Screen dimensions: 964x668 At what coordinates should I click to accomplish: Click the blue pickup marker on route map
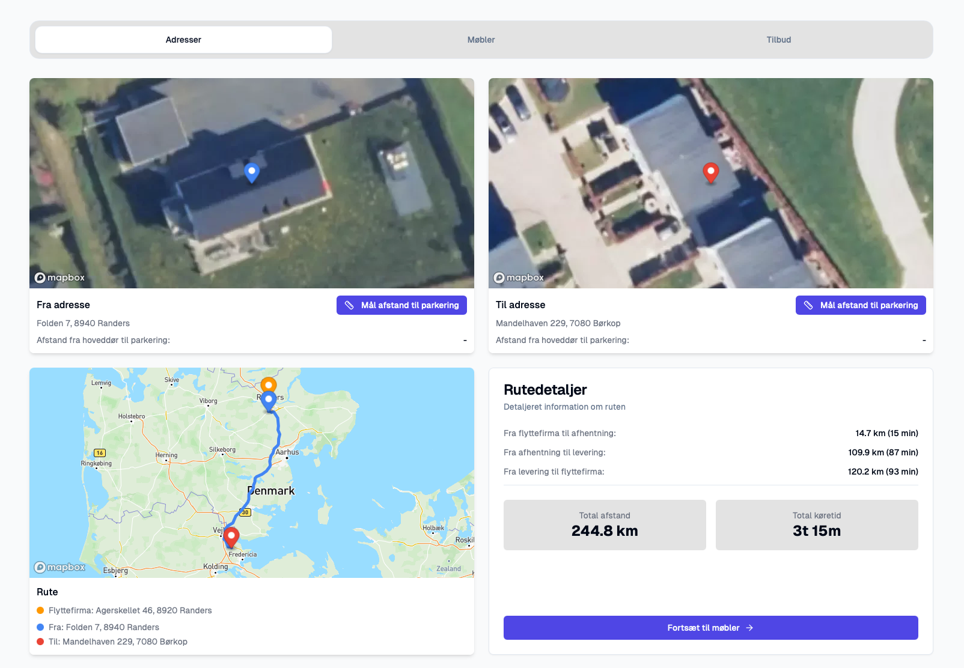coord(269,401)
